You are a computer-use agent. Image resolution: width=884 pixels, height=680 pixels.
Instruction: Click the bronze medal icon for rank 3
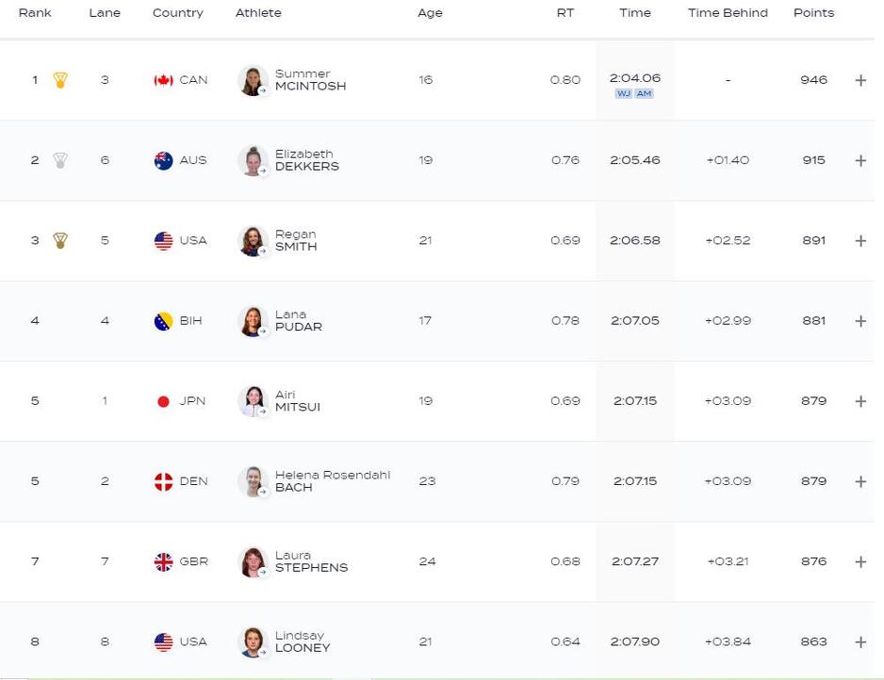pyautogui.click(x=60, y=240)
